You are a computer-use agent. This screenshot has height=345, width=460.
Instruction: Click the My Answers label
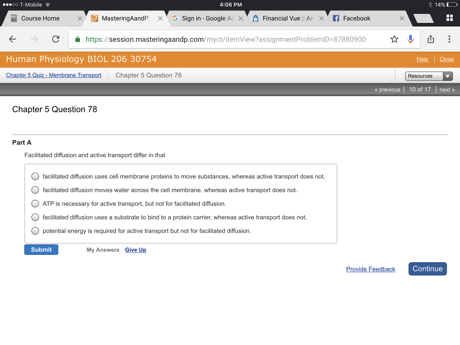103,250
